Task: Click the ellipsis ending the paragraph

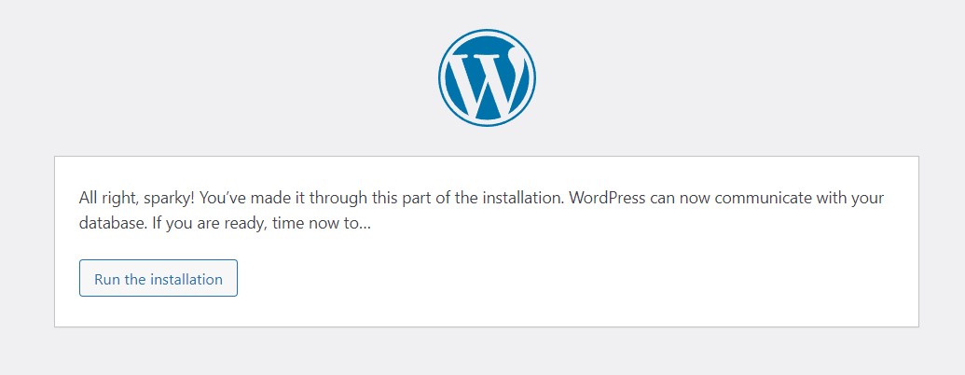Action: [365, 226]
